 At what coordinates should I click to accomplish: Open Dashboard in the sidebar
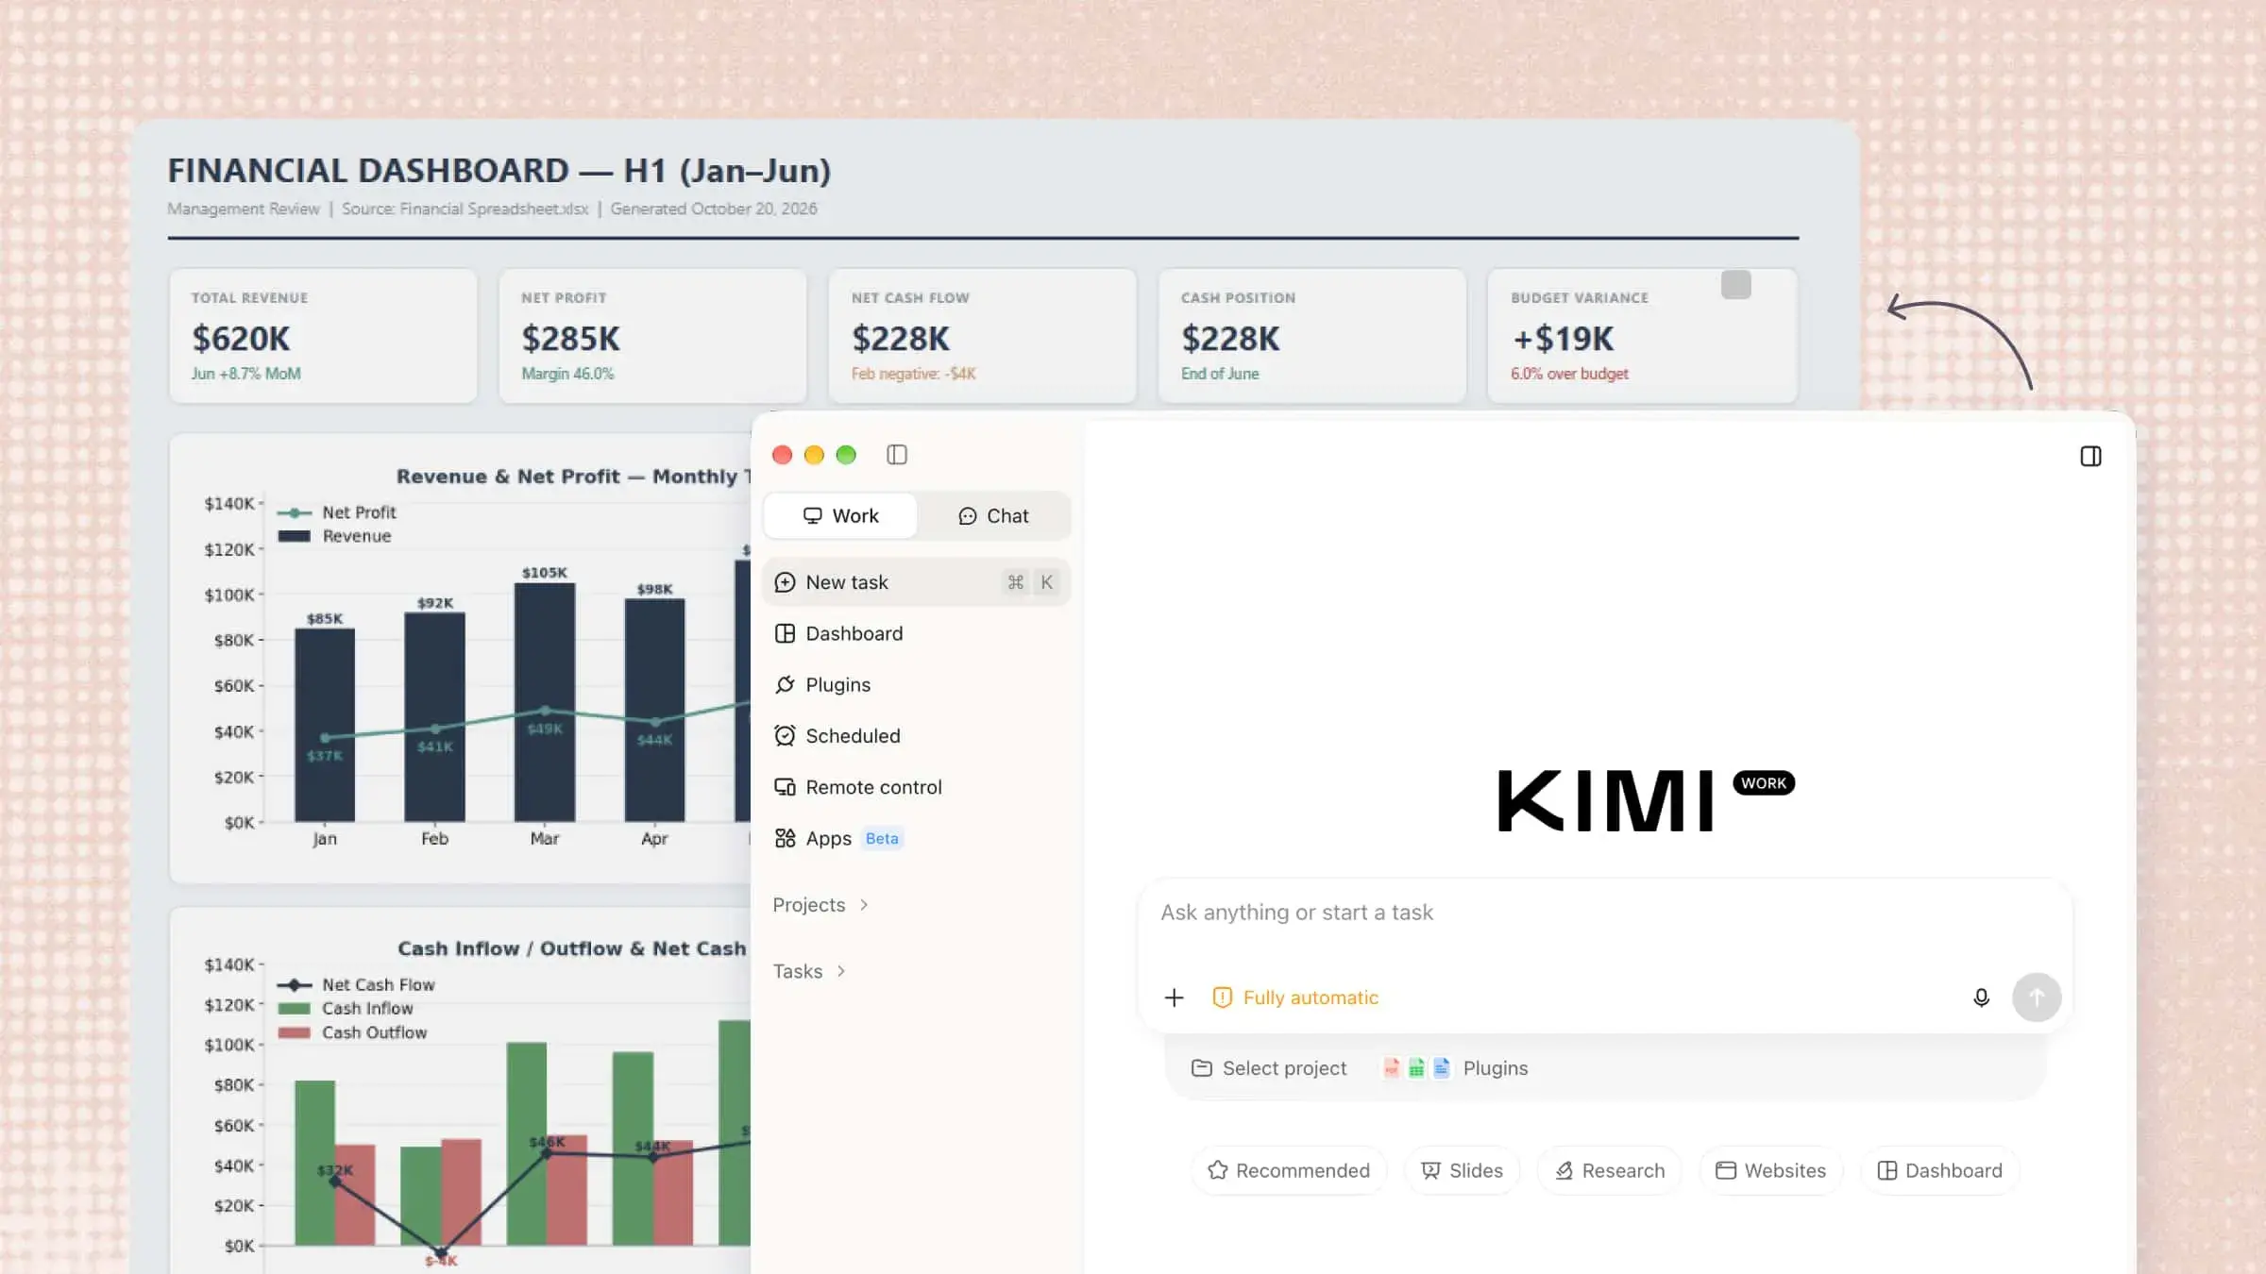(x=916, y=633)
